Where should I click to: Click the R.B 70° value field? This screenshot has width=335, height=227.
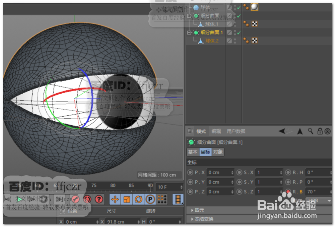(x=318, y=192)
